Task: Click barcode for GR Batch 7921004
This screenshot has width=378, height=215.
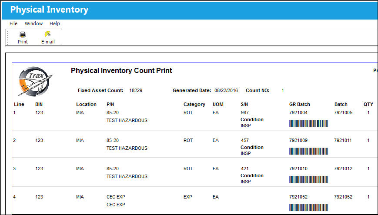Action: pos(308,123)
